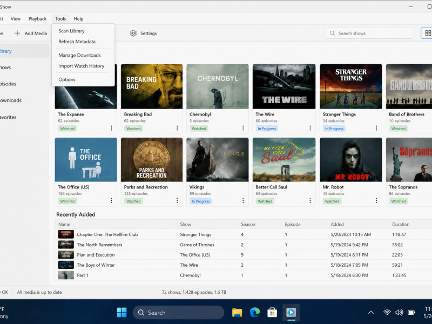Open more options for Better Call Saul
This screenshot has height=324, width=432.
coord(310,200)
